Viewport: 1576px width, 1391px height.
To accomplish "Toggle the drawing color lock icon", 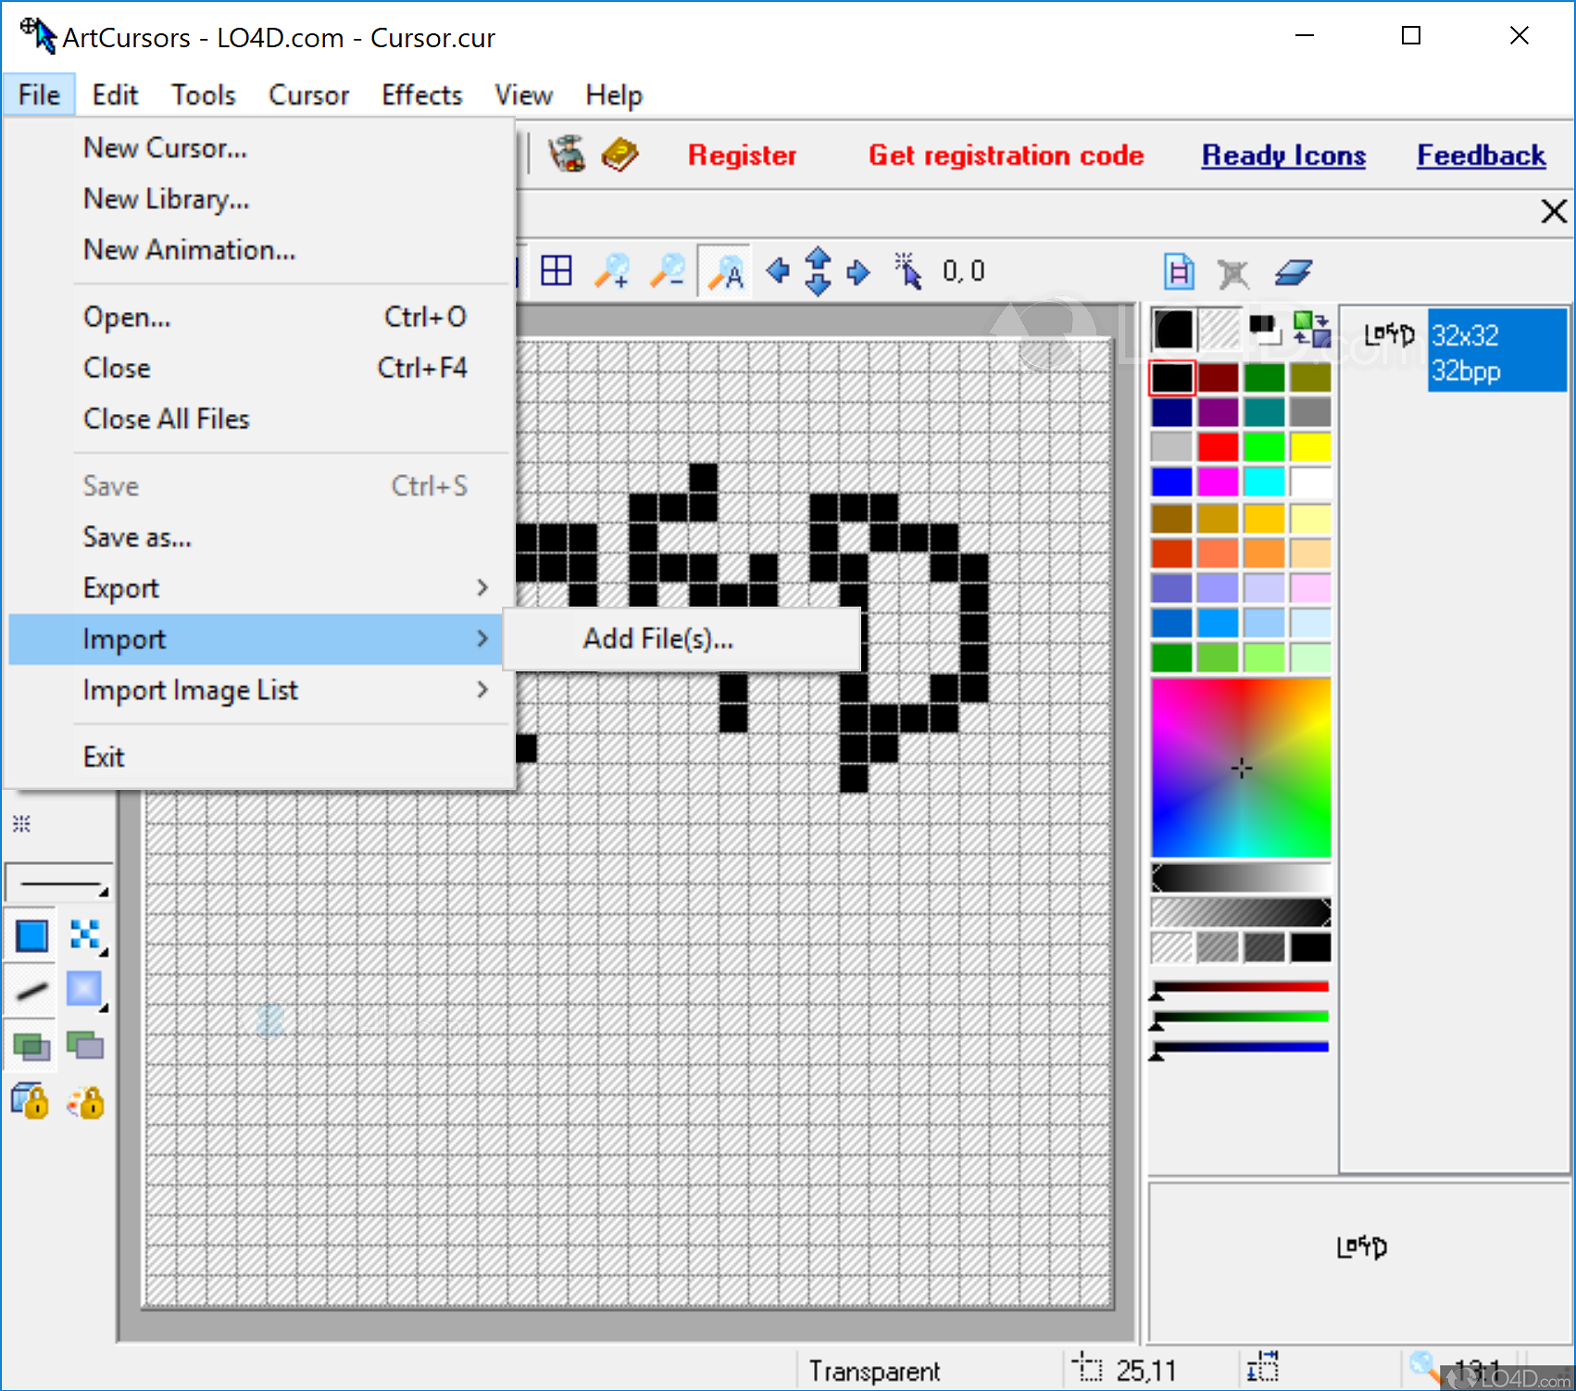I will point(30,1100).
